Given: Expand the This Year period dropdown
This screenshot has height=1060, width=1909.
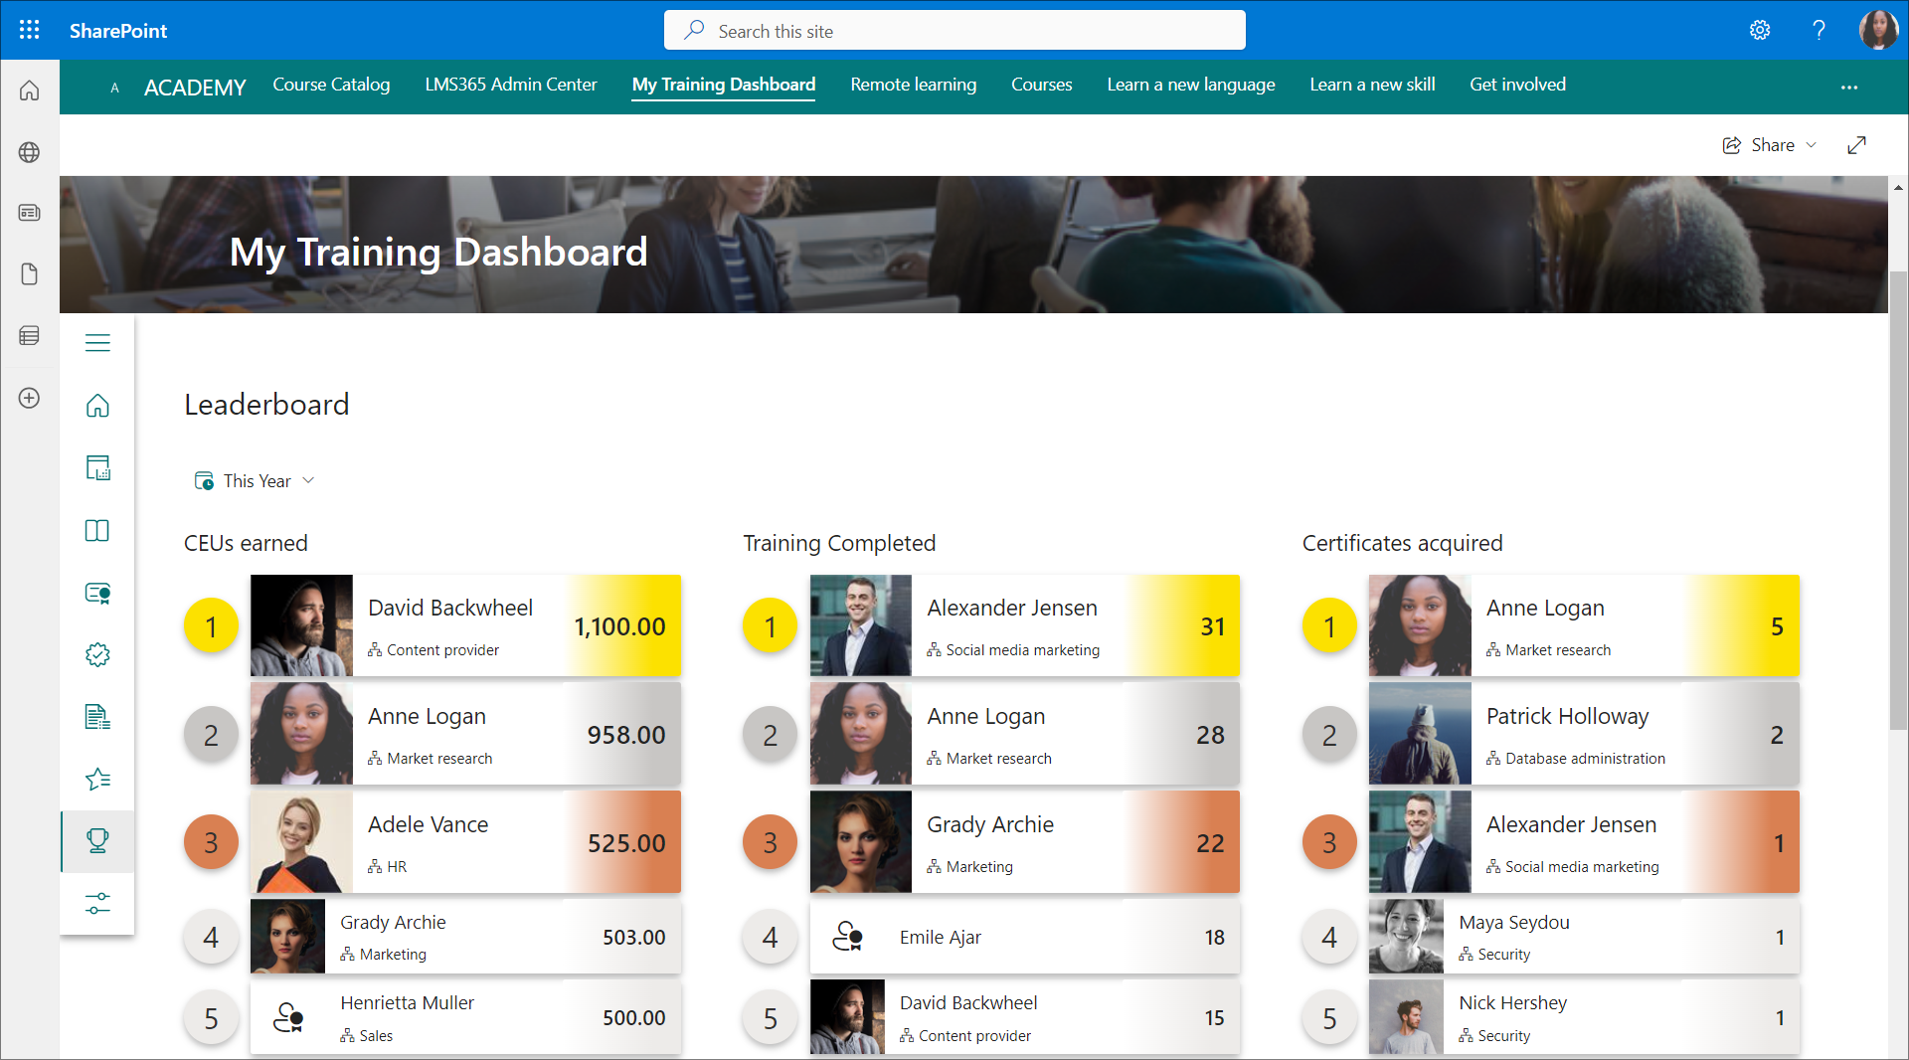Looking at the screenshot, I should [x=256, y=481].
